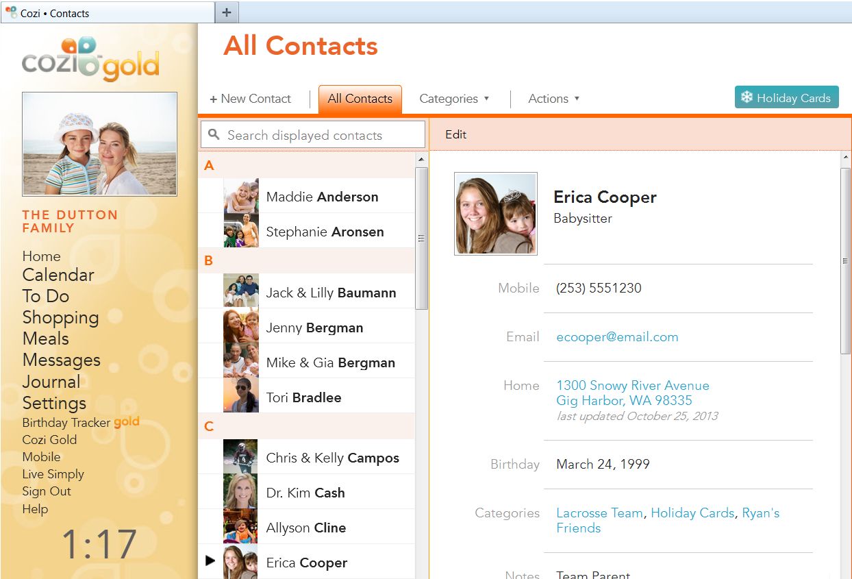Open the Live Simply link

point(53,474)
